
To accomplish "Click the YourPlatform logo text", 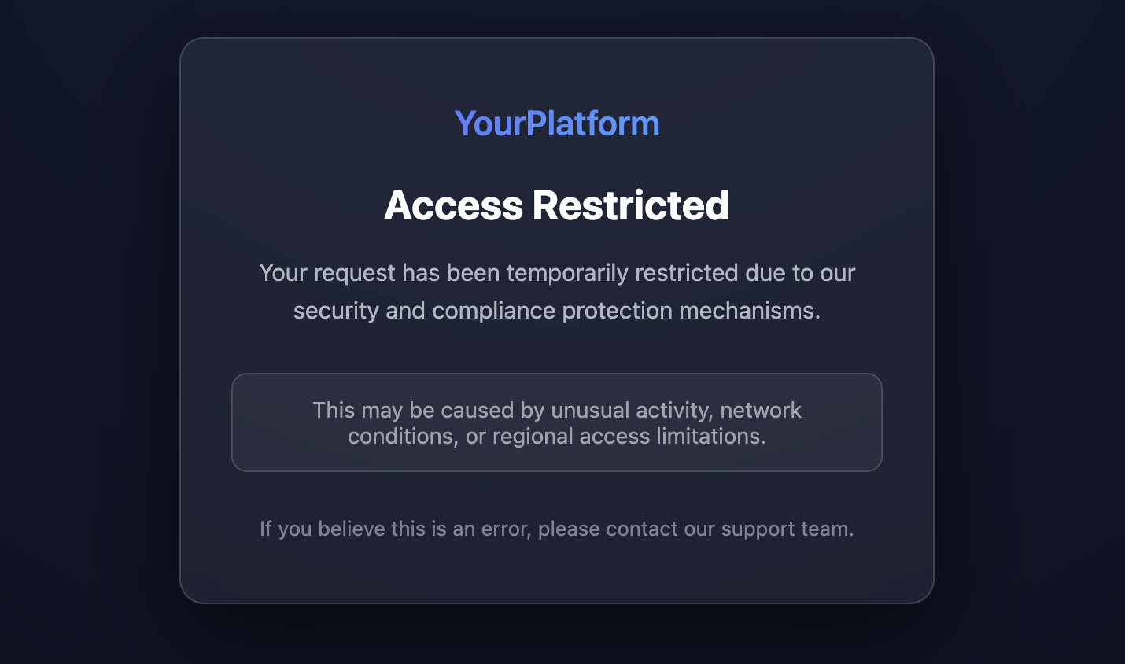I will (x=557, y=124).
